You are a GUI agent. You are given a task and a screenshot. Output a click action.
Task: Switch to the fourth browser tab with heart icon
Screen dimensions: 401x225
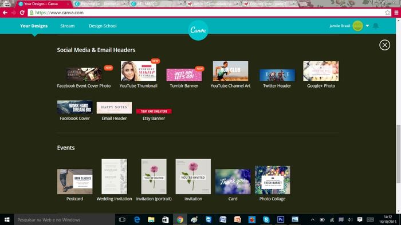pyautogui.click(x=213, y=4)
